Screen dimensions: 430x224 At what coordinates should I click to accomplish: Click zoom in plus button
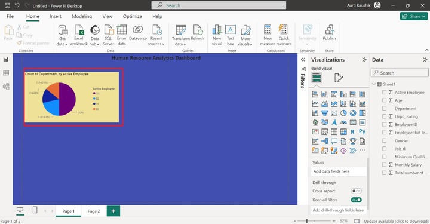coord(334,220)
